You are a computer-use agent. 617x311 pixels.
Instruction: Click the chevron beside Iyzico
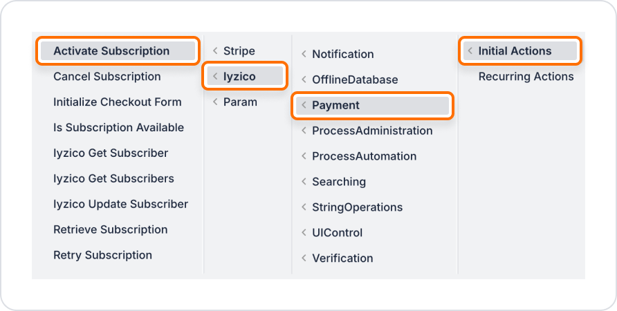pyautogui.click(x=215, y=76)
